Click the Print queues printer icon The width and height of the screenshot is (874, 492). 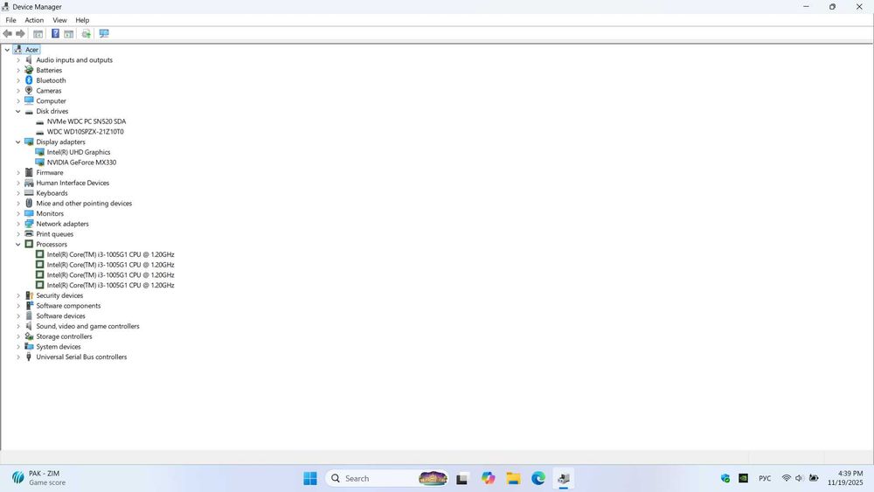tap(29, 234)
